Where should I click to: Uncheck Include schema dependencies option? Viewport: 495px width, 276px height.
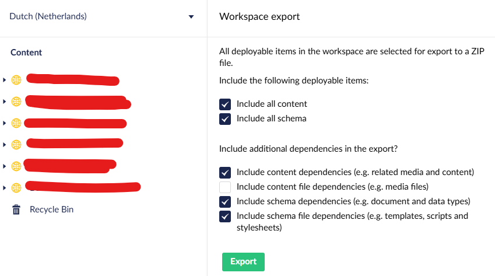coord(225,202)
